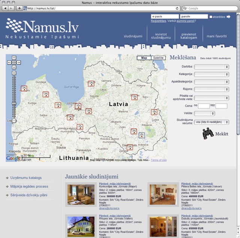
Task: Open the mani favorīti navigation tab
Action: 217,36
